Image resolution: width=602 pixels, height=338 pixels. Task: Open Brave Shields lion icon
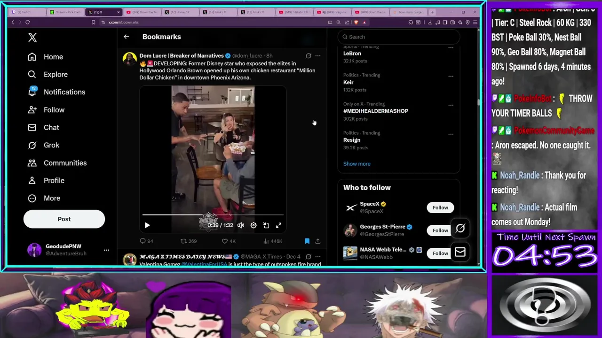tap(356, 22)
